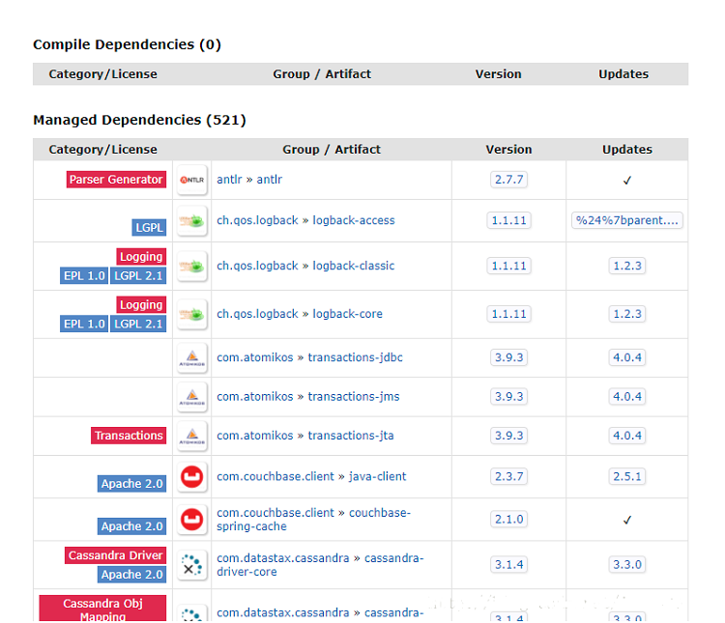Open the logback-core artifact link

348,314
